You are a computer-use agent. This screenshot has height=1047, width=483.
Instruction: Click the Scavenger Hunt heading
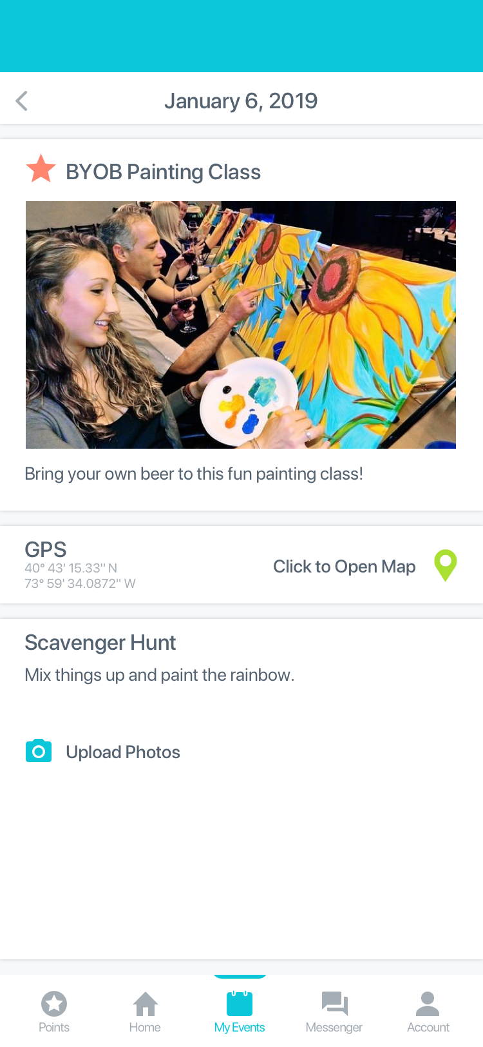point(100,643)
